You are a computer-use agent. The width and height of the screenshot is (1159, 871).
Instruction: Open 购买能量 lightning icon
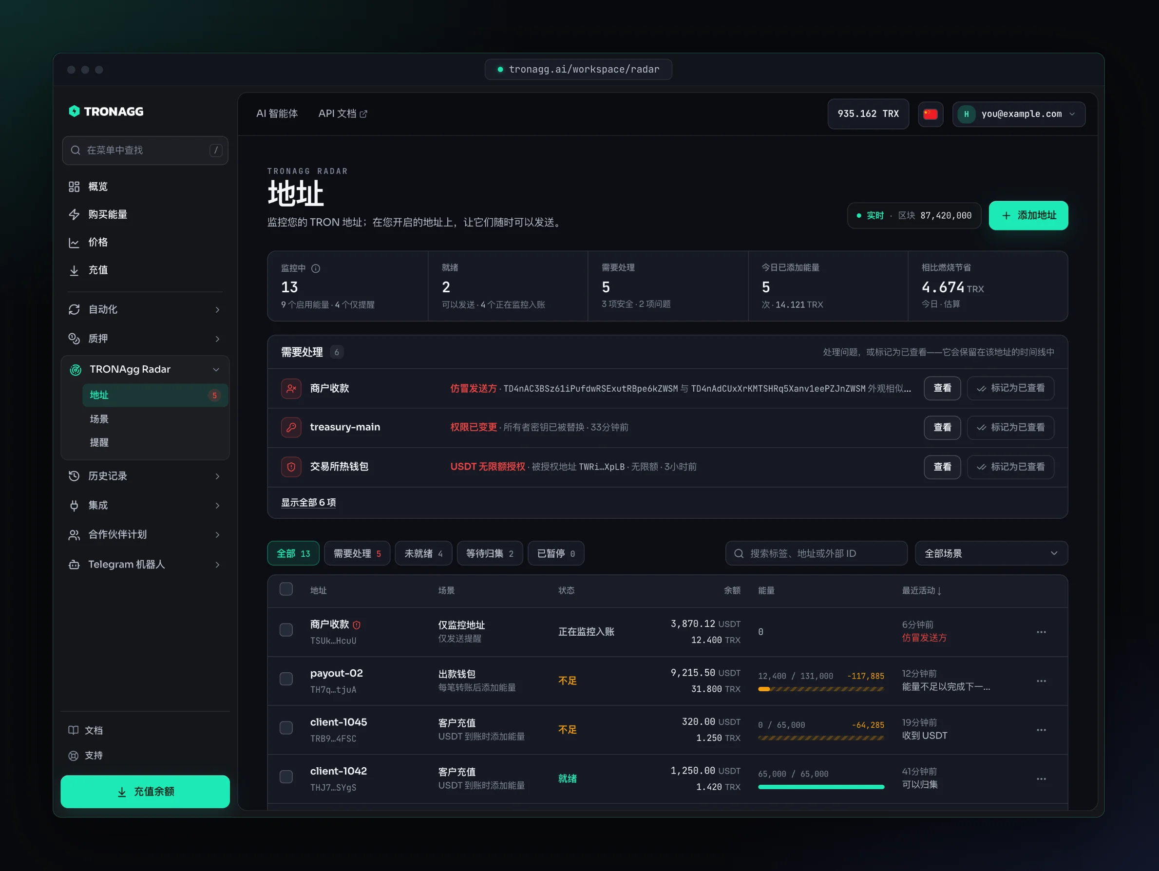click(x=74, y=214)
